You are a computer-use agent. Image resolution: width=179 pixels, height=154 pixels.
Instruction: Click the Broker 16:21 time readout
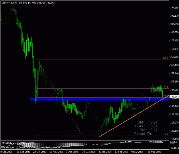146,126
